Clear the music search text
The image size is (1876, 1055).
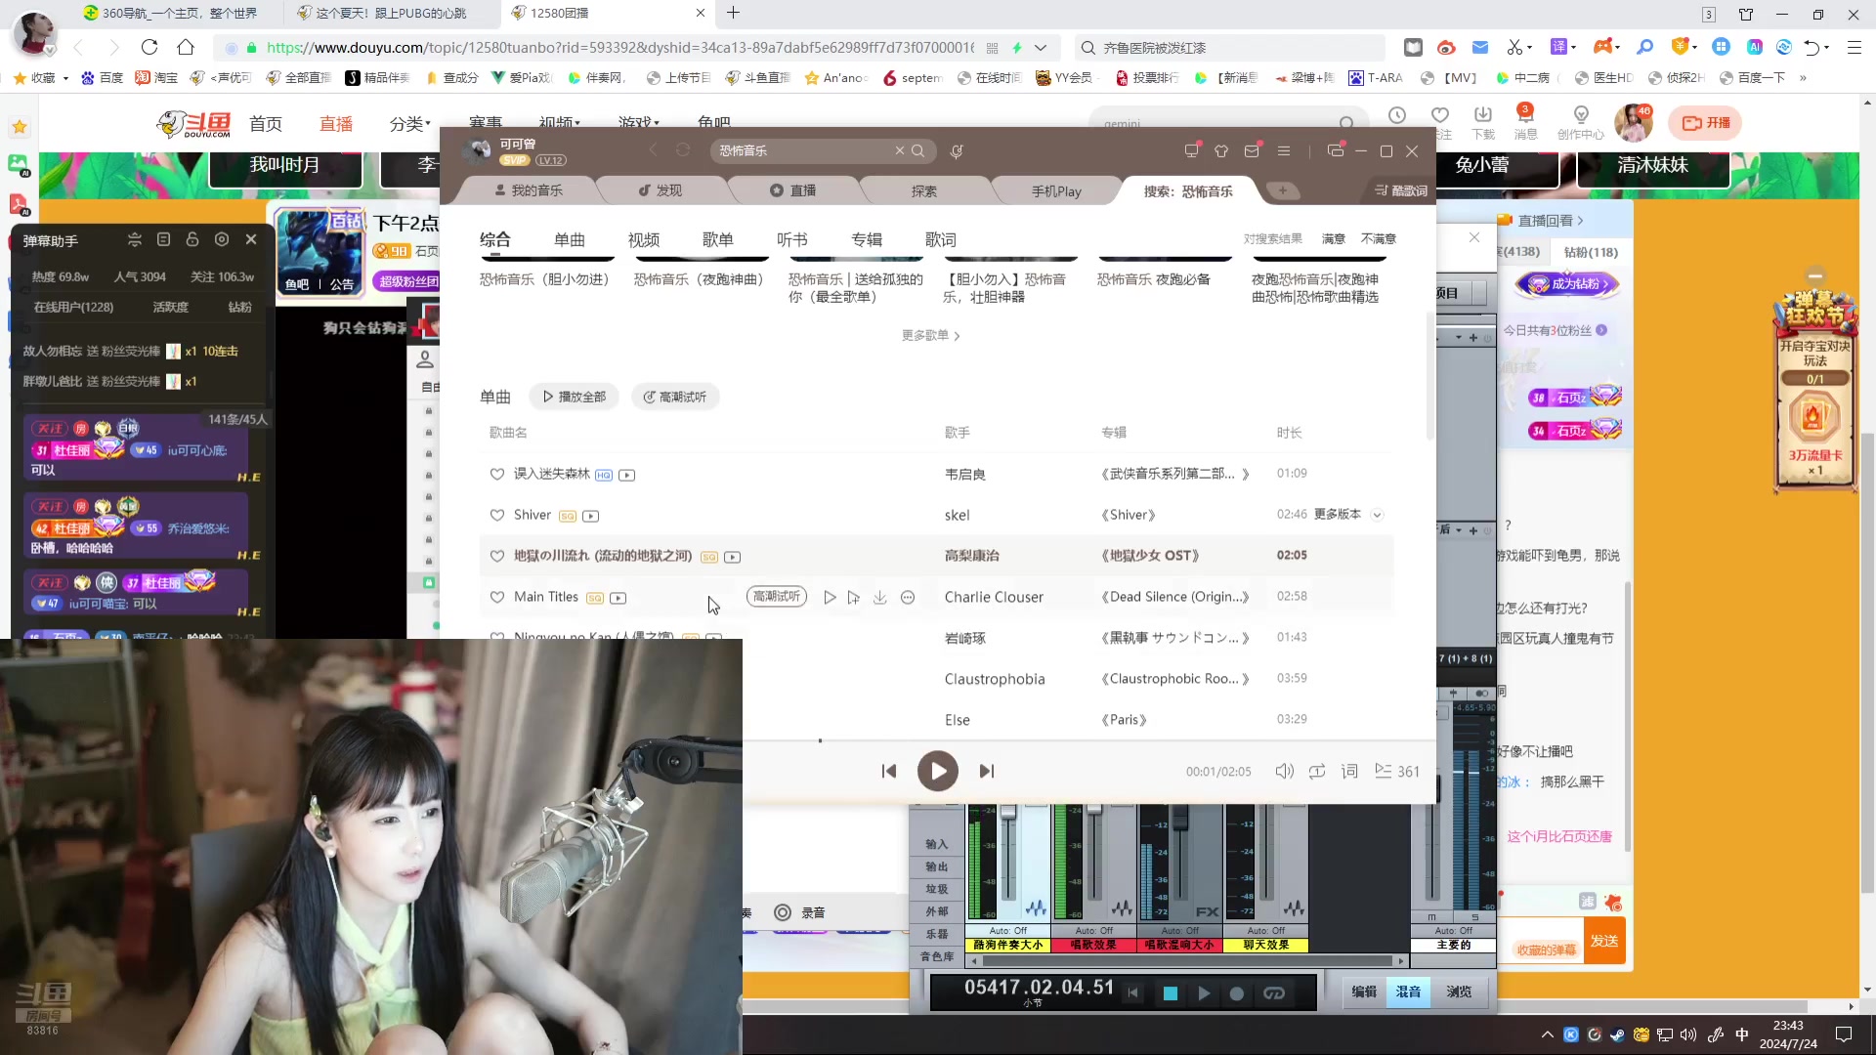pos(900,150)
